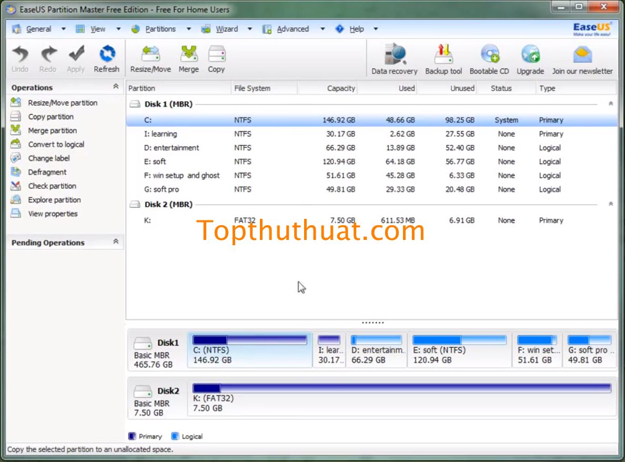Select the F: win setup and ghost row

pos(372,175)
